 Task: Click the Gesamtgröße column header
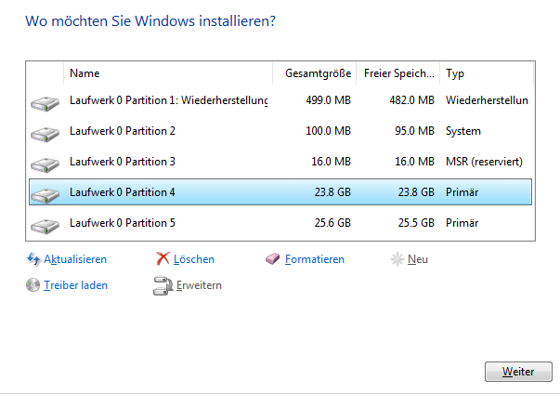point(314,72)
